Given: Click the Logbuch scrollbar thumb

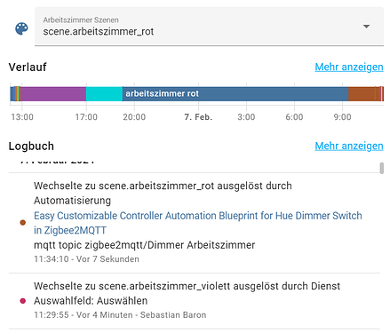Looking at the screenshot, I should click(x=382, y=168).
